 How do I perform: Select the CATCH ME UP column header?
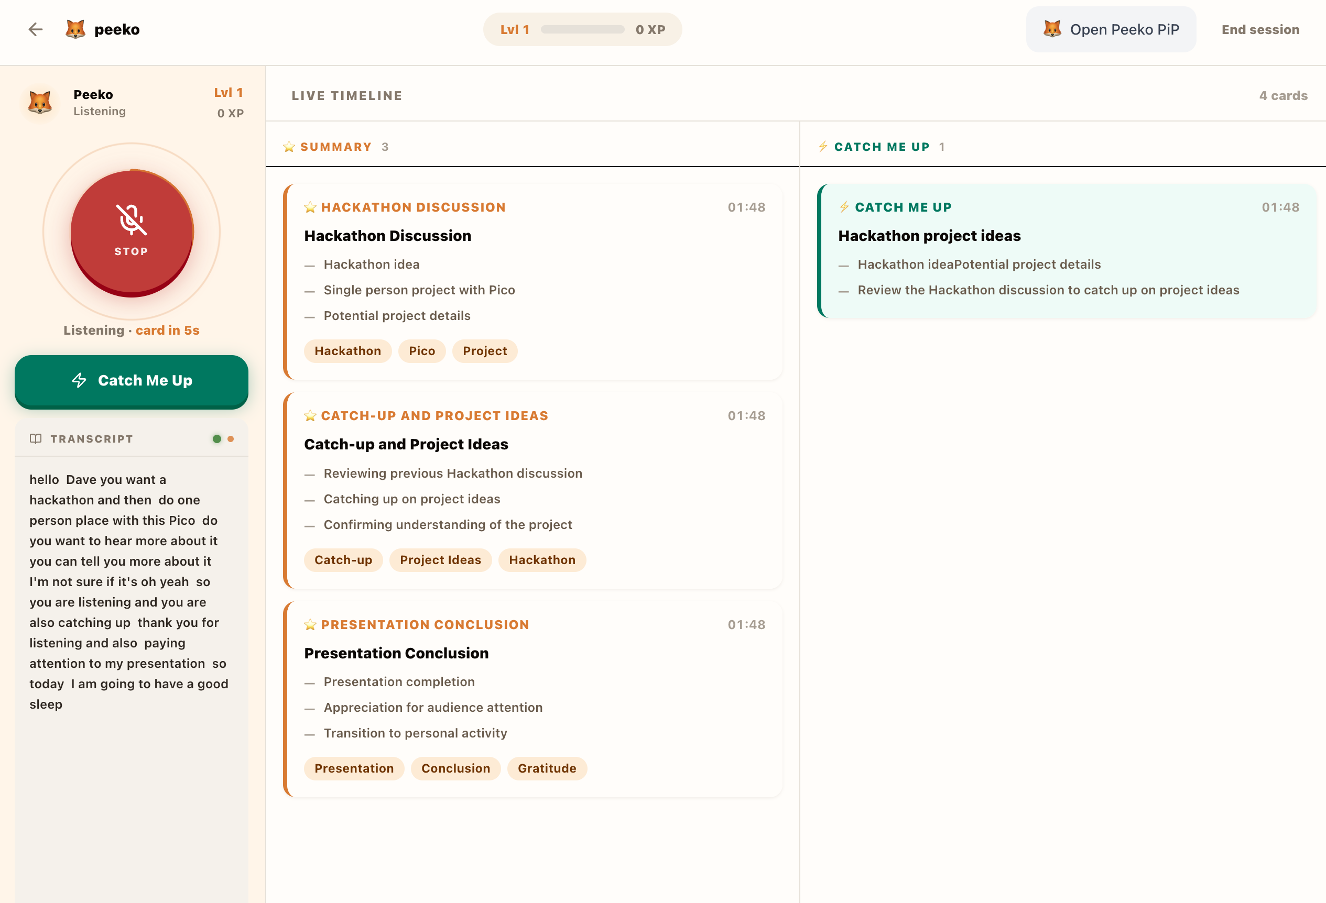pyautogui.click(x=882, y=147)
